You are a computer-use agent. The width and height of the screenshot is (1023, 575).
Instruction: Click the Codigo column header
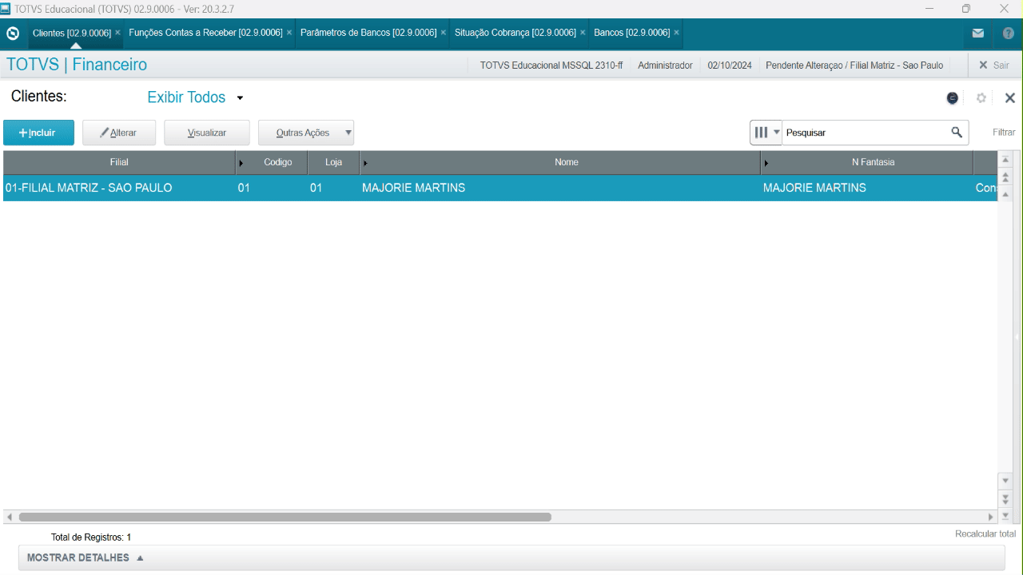[x=278, y=162]
